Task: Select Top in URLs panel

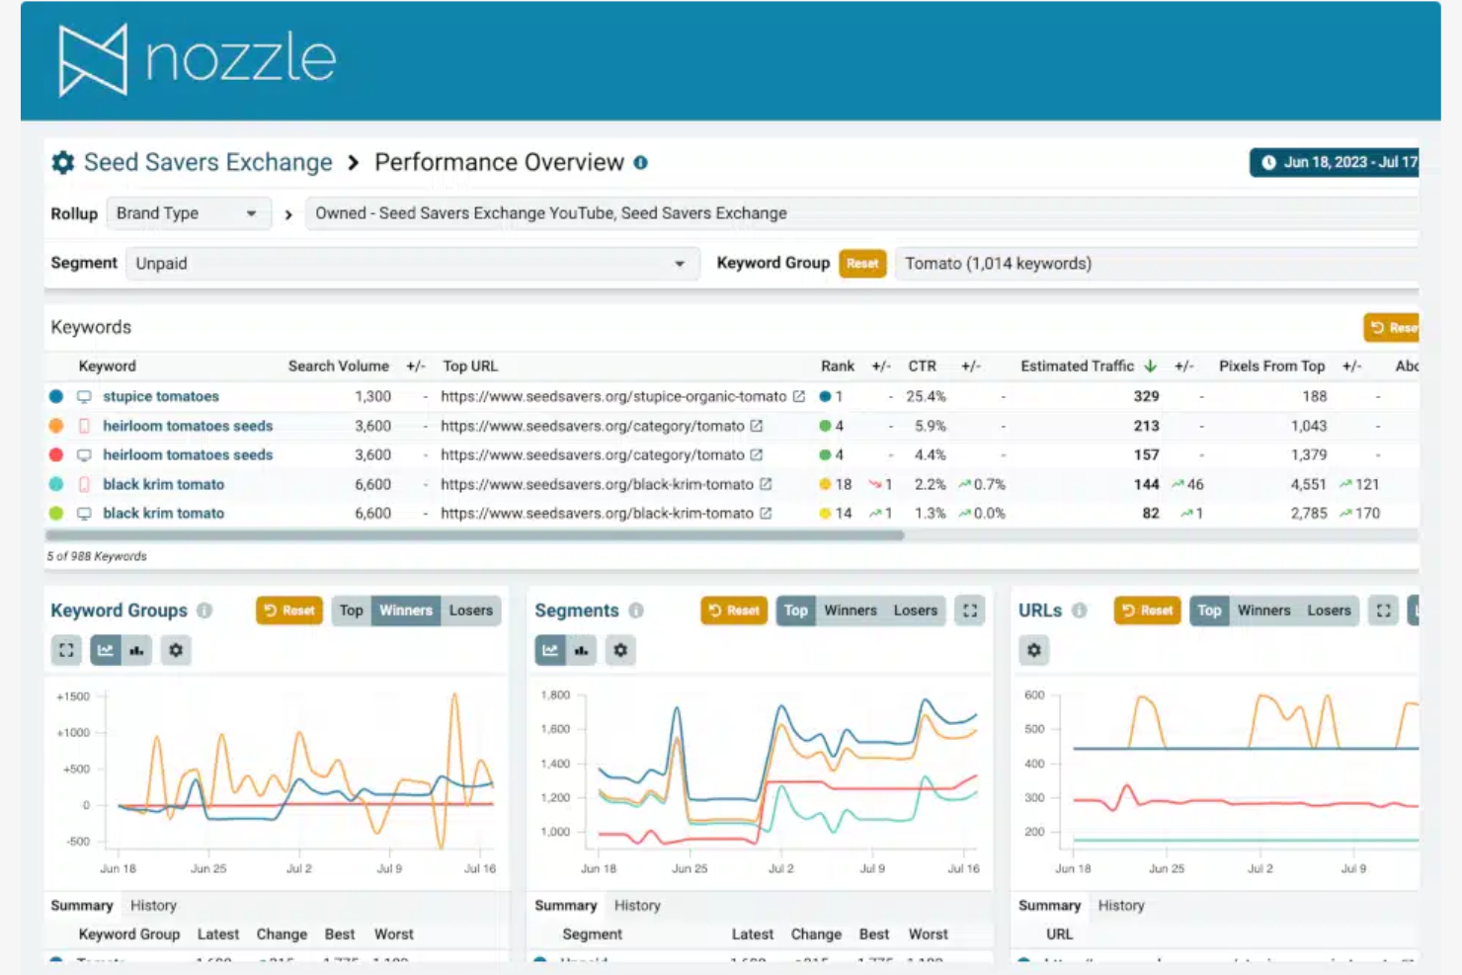Action: pos(1209,610)
